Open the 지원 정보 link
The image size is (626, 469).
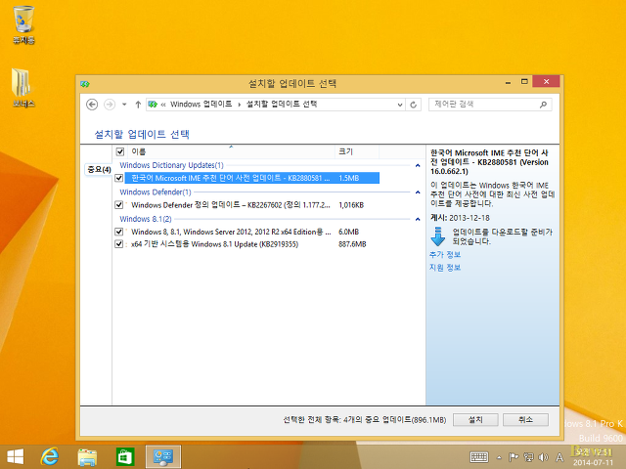[x=445, y=267]
